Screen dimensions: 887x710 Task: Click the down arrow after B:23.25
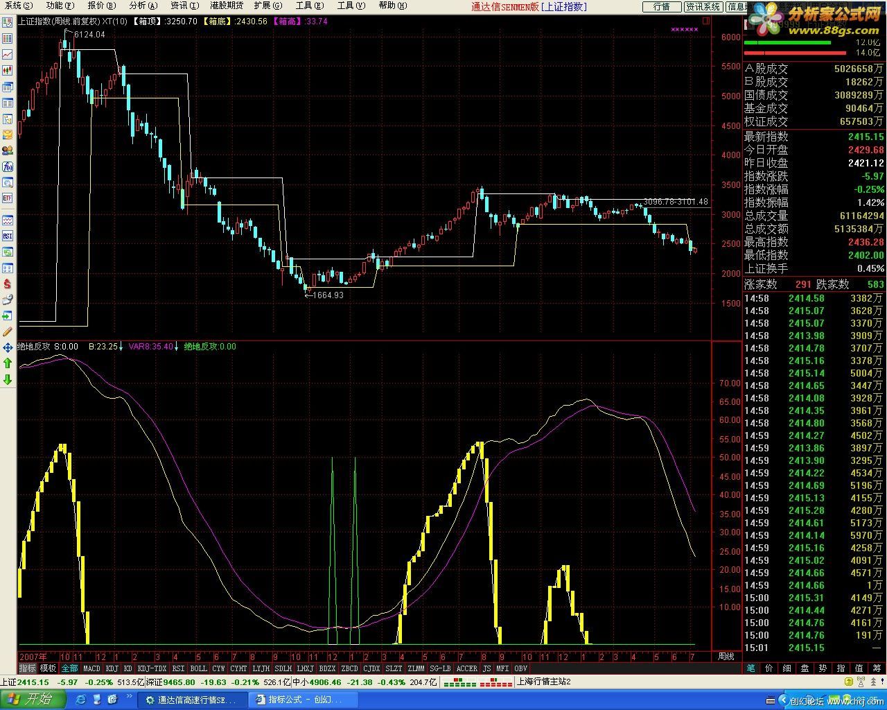pos(121,346)
